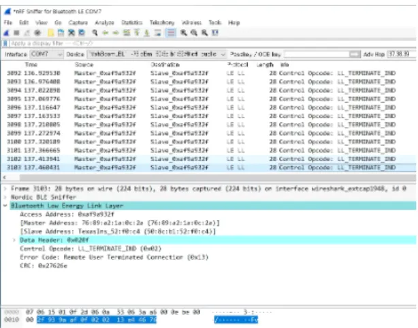
Task: Open the Analyze menu
Action: pyautogui.click(x=105, y=22)
